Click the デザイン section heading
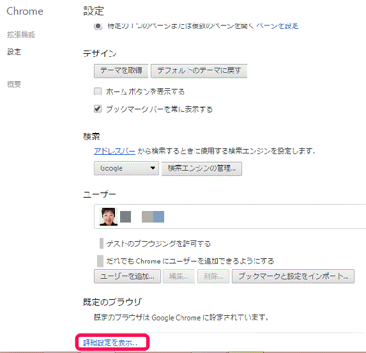The height and width of the screenshot is (353, 366). (x=100, y=54)
